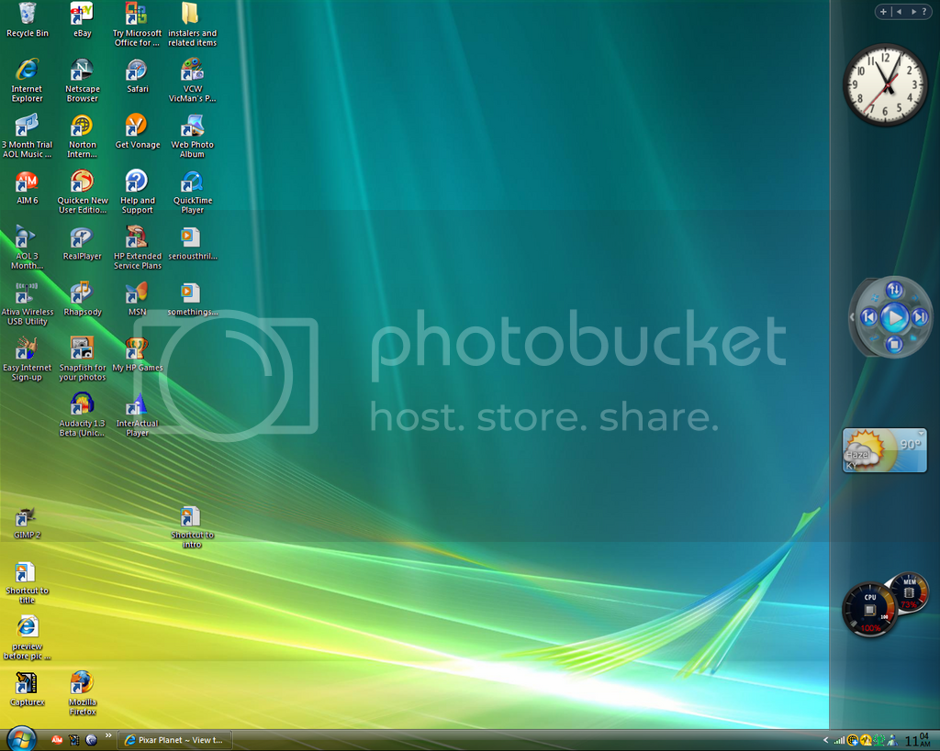Open the weather gadget showing 90°
This screenshot has width=940, height=751.
[885, 450]
